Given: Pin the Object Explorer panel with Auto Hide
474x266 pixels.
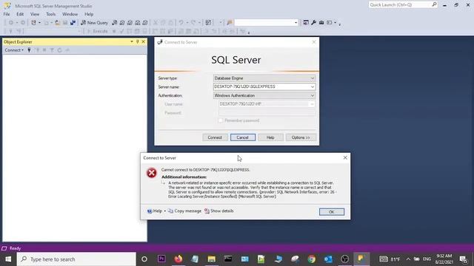Looking at the screenshot, I should coord(138,42).
